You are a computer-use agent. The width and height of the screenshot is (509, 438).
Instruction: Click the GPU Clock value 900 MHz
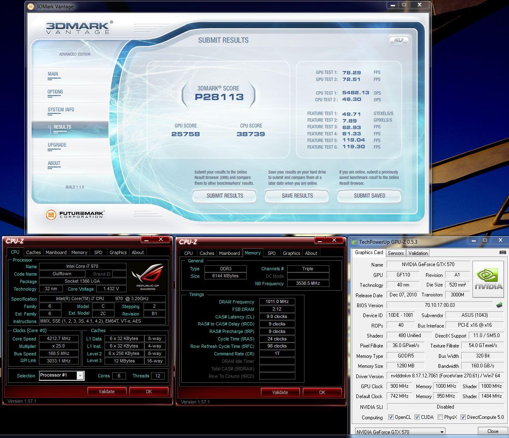399,386
